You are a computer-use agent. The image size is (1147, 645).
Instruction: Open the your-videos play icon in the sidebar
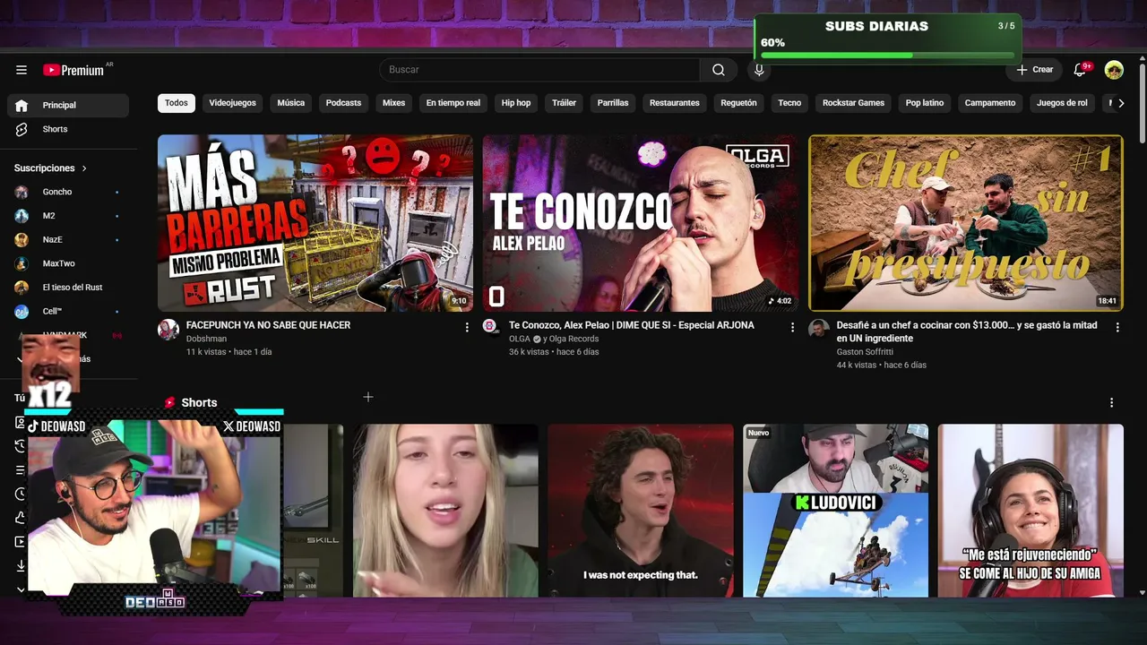21,542
